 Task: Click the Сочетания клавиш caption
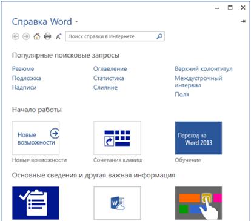(x=118, y=160)
